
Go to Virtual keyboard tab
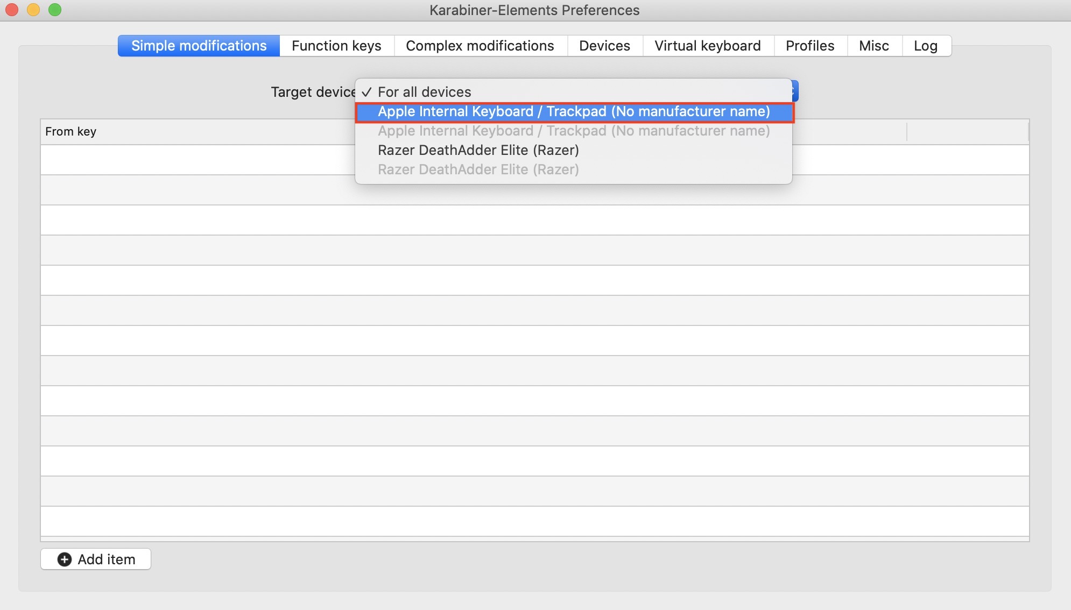pyautogui.click(x=707, y=46)
